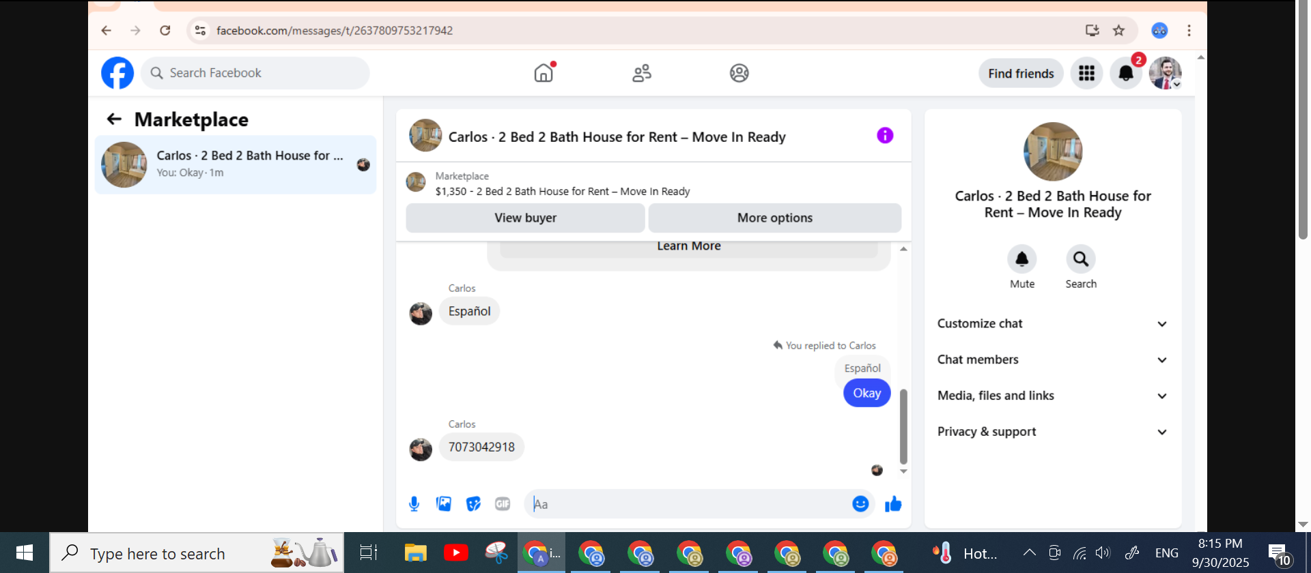Search in conversation magnifier icon
Viewport: 1311px width, 573px height.
pyautogui.click(x=1081, y=259)
